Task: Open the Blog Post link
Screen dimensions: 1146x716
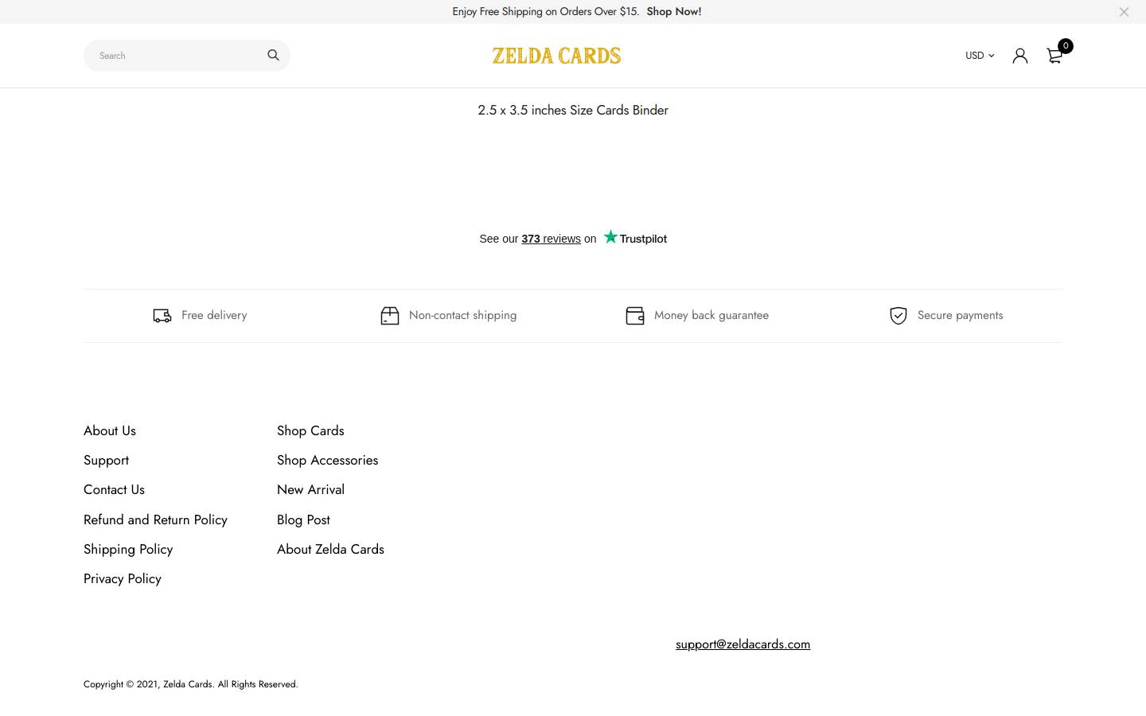Action: click(303, 519)
